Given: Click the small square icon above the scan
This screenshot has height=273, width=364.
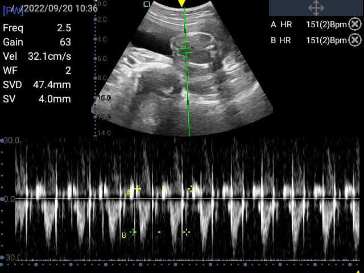Looking at the screenshot, I should point(147,4).
